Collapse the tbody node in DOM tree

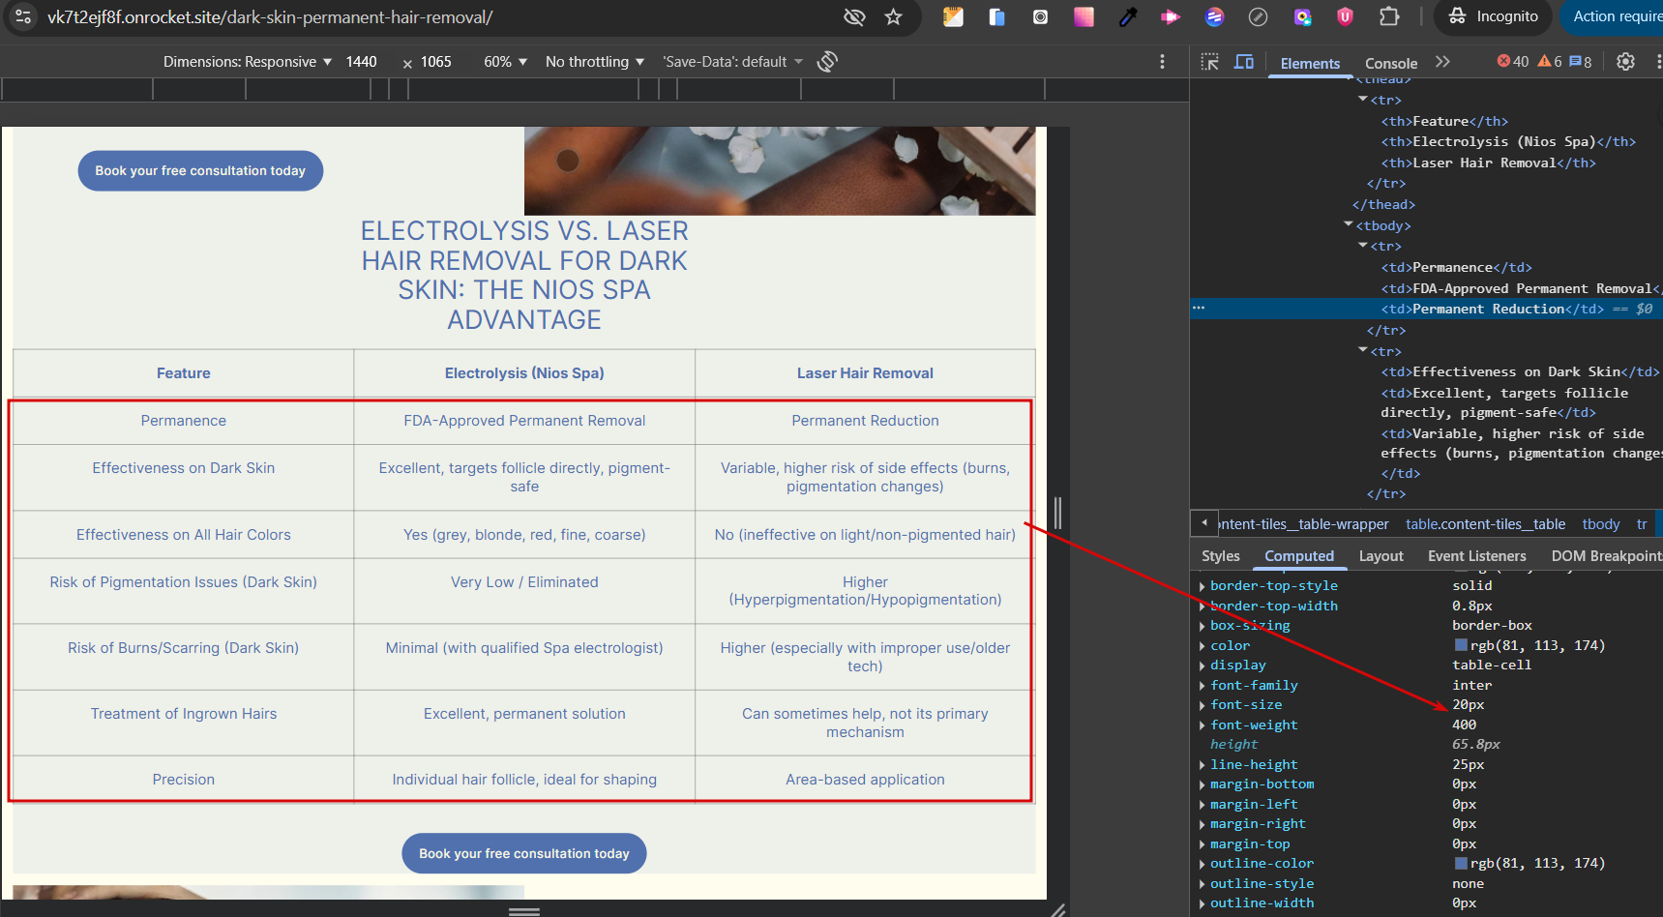(x=1349, y=225)
